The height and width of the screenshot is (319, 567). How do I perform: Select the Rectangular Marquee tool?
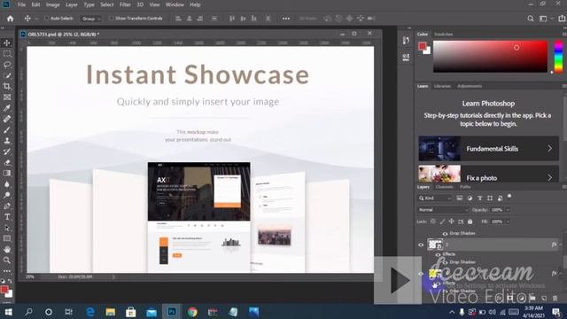coord(7,54)
